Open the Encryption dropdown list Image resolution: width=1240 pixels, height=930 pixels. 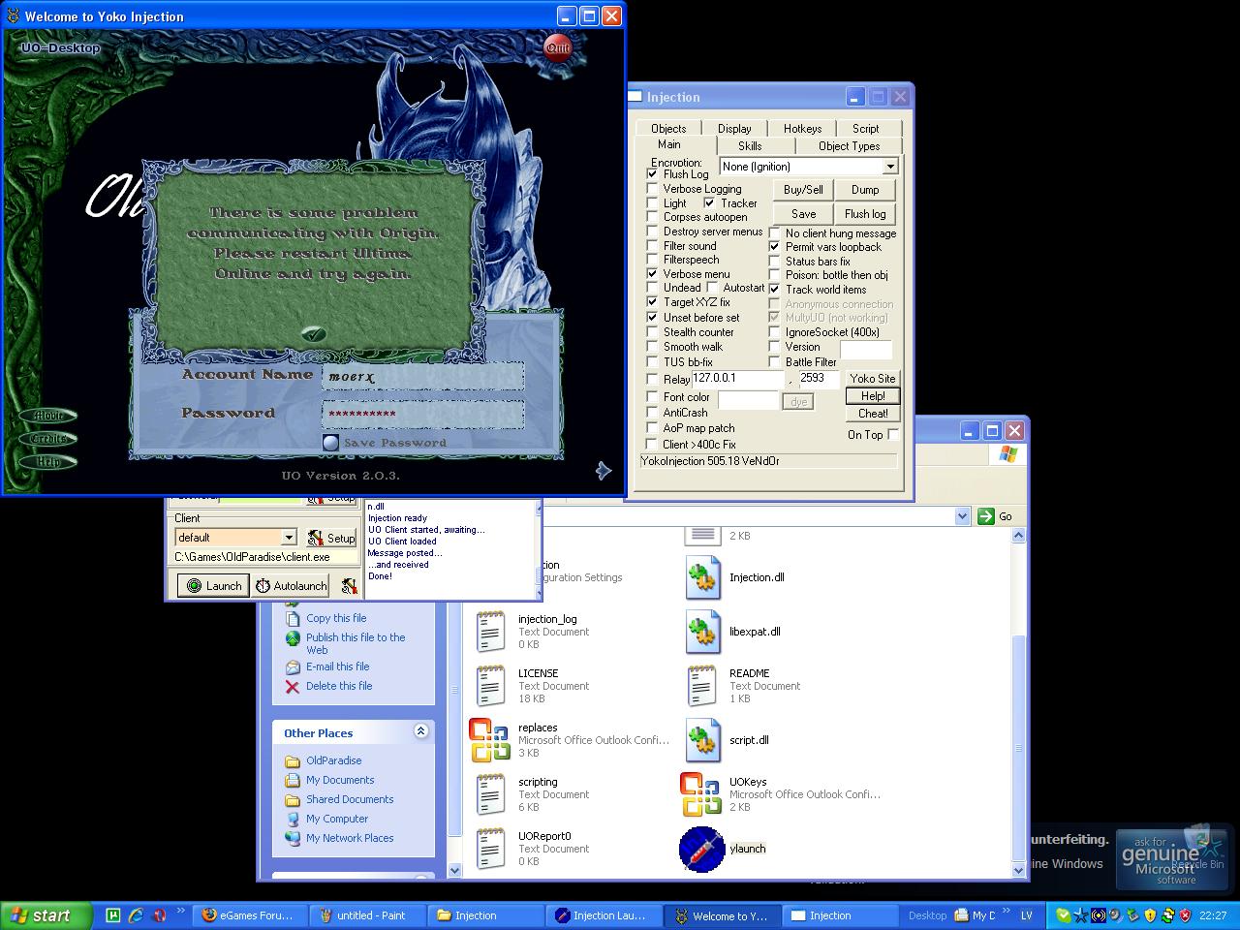click(889, 167)
